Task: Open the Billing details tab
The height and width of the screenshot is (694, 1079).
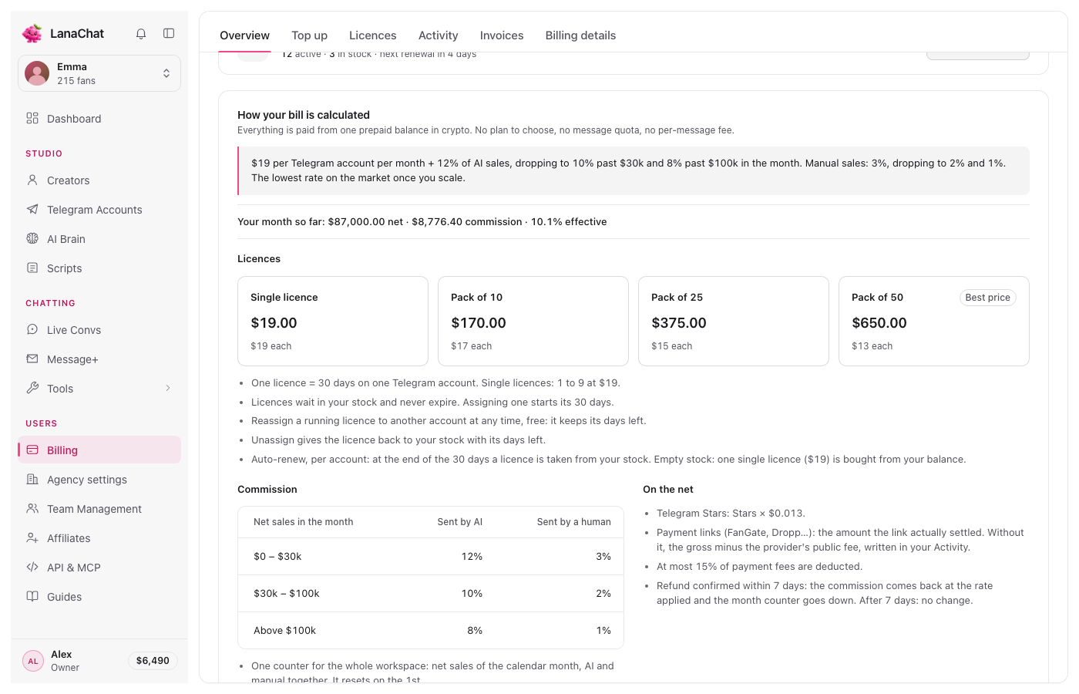Action: 581,35
